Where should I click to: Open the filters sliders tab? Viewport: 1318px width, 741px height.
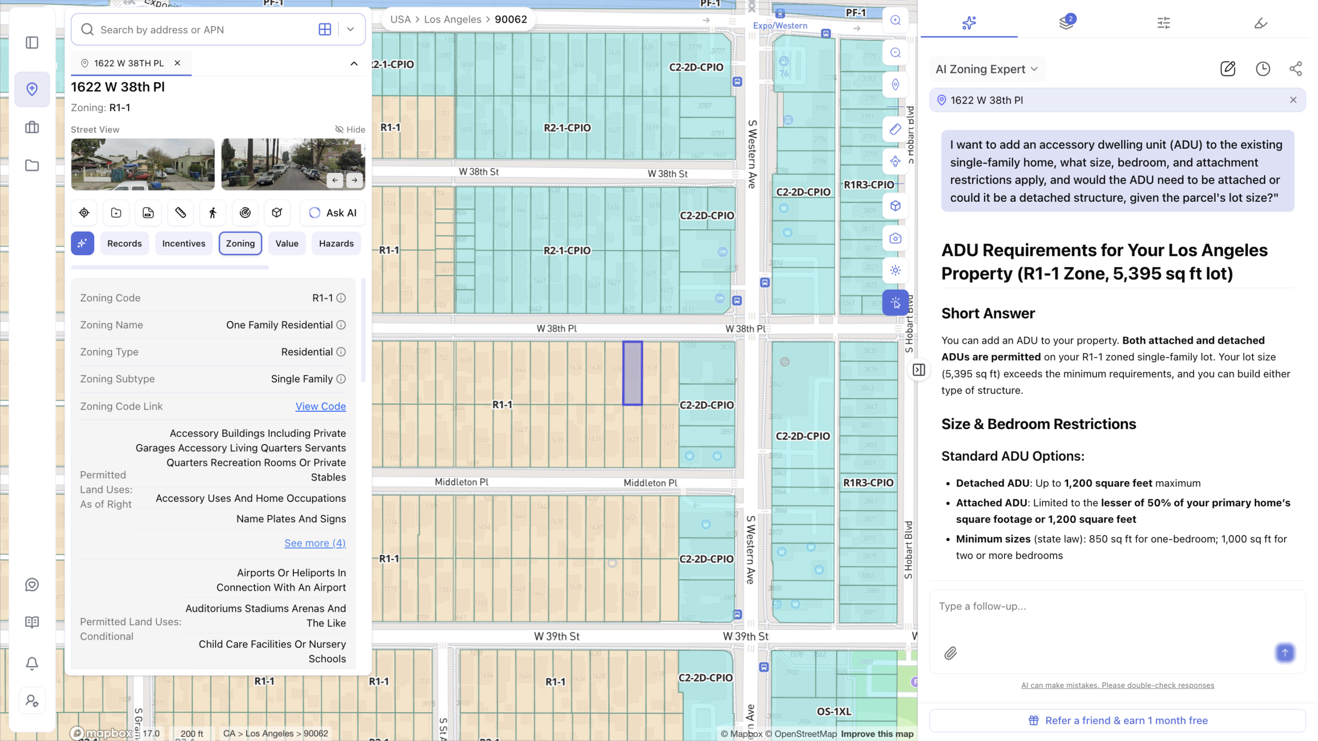tap(1164, 23)
